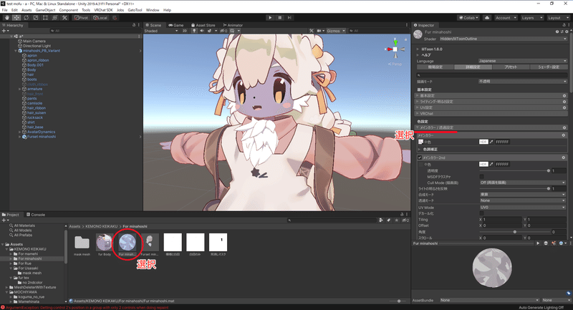Select hair_suisen in the Hierarchy

pos(37,113)
